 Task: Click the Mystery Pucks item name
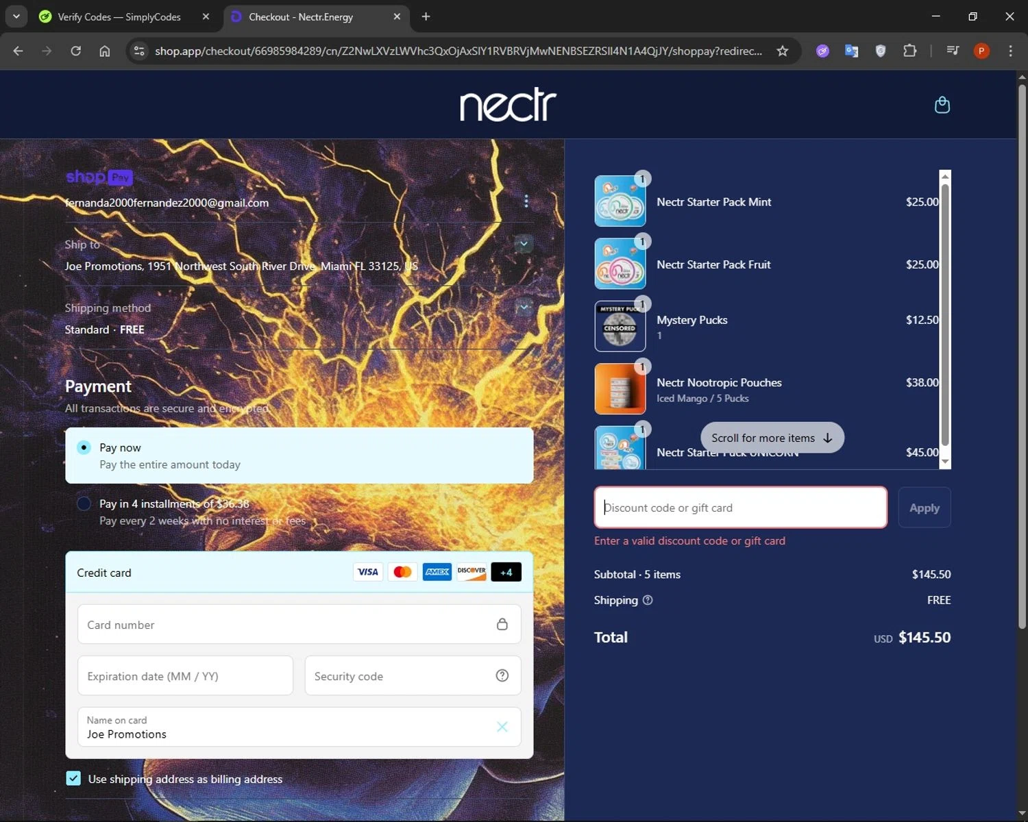click(x=692, y=320)
